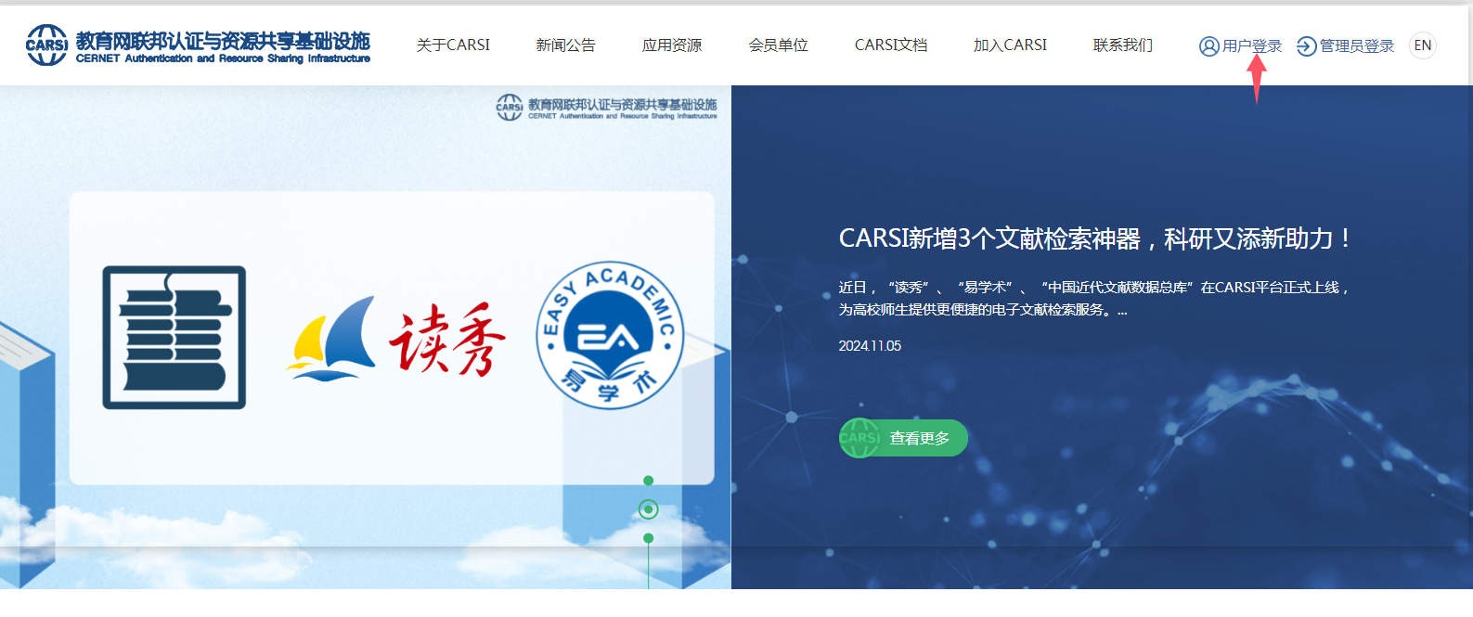Image resolution: width=1473 pixels, height=617 pixels.
Task: Click the Easy Academic 易学术 round logo
Action: [x=610, y=336]
